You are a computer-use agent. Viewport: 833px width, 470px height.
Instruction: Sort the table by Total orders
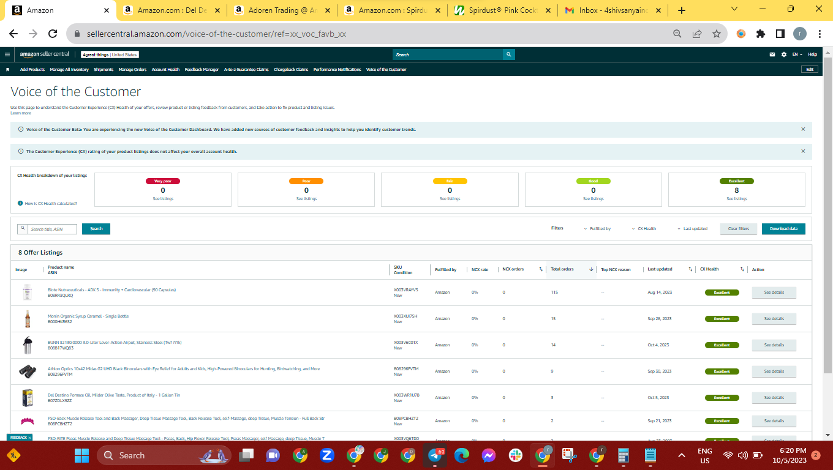(x=591, y=269)
